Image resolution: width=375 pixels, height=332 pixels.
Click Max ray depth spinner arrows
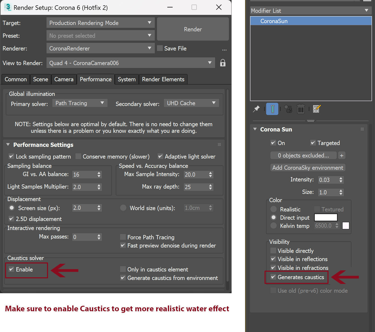point(210,187)
